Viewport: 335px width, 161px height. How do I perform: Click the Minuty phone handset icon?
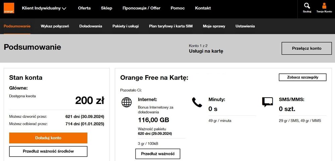197,102
